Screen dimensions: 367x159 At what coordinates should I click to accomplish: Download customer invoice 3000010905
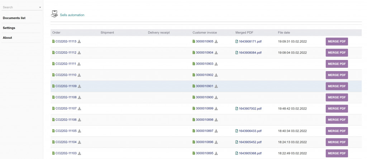tap(216, 42)
